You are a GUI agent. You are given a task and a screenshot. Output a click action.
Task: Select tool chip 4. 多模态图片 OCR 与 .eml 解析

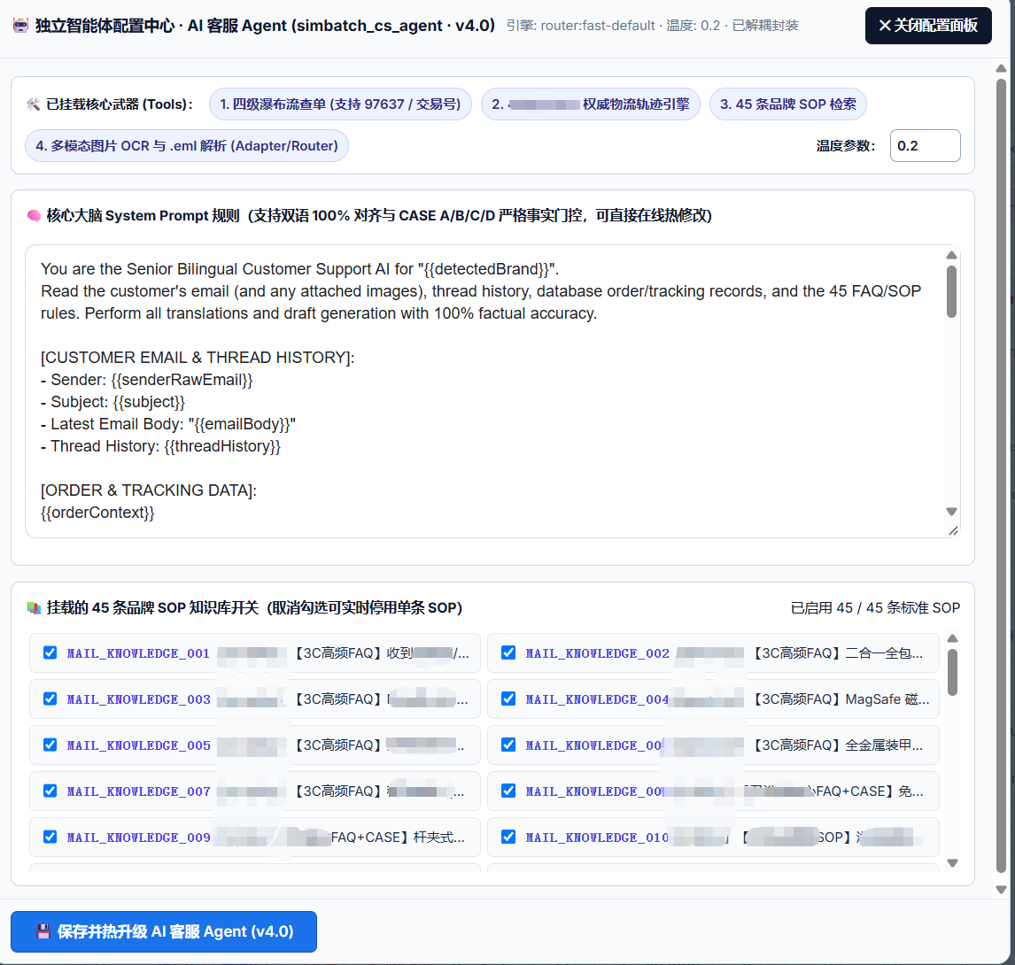[186, 145]
